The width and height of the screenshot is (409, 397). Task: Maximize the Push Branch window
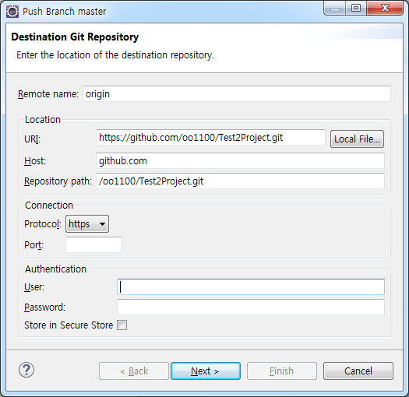(356, 9)
